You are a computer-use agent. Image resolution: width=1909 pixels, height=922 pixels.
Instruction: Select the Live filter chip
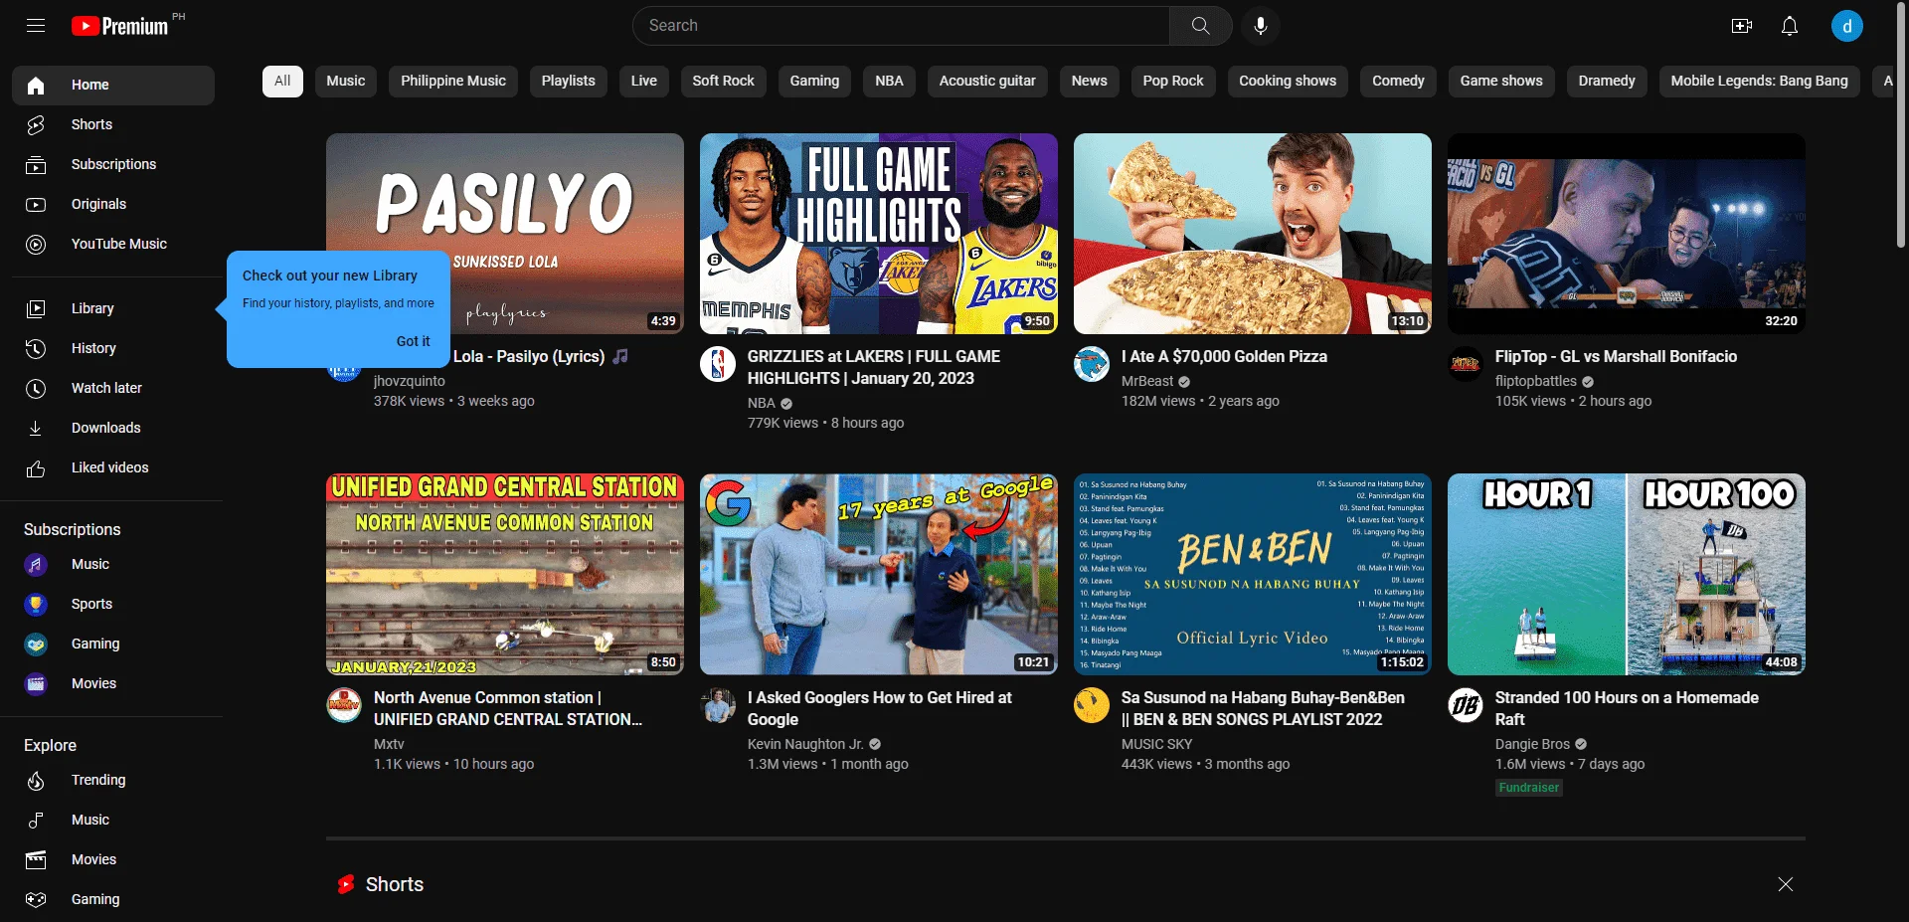click(644, 82)
